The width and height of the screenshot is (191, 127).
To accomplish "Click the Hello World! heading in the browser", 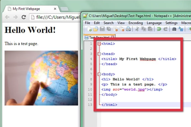I will (x=30, y=30).
